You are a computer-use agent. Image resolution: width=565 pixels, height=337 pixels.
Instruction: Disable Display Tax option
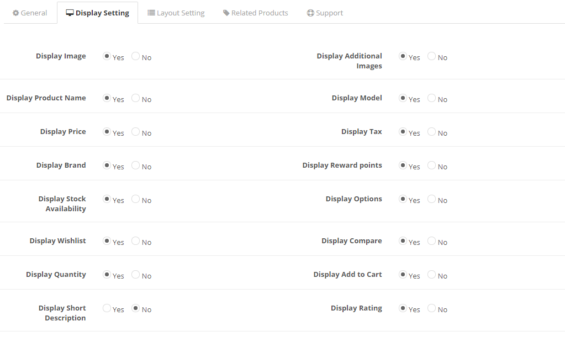431,132
